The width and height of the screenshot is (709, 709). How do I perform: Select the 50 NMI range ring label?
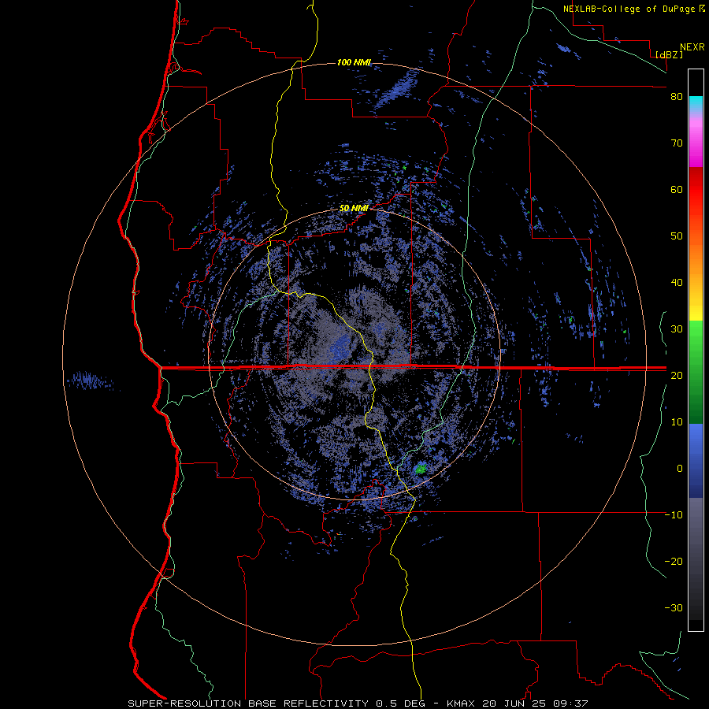(x=354, y=209)
